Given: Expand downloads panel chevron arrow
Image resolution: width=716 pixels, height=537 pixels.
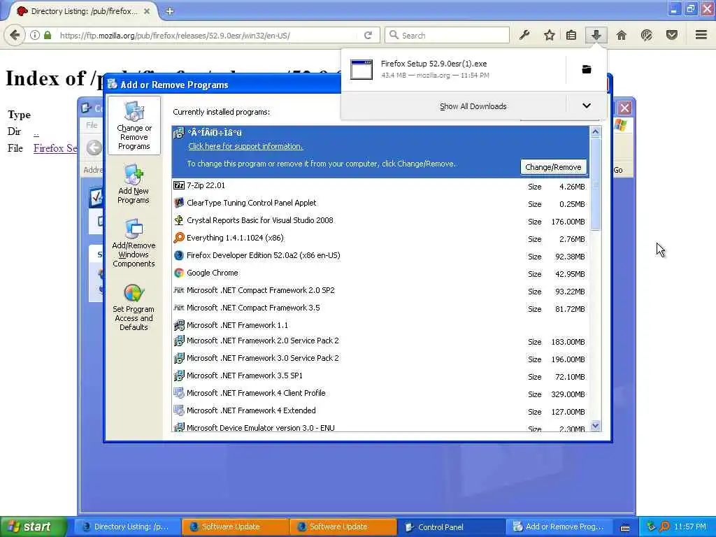Looking at the screenshot, I should (x=587, y=106).
